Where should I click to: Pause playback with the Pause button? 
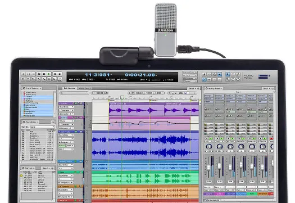tap(55, 74)
